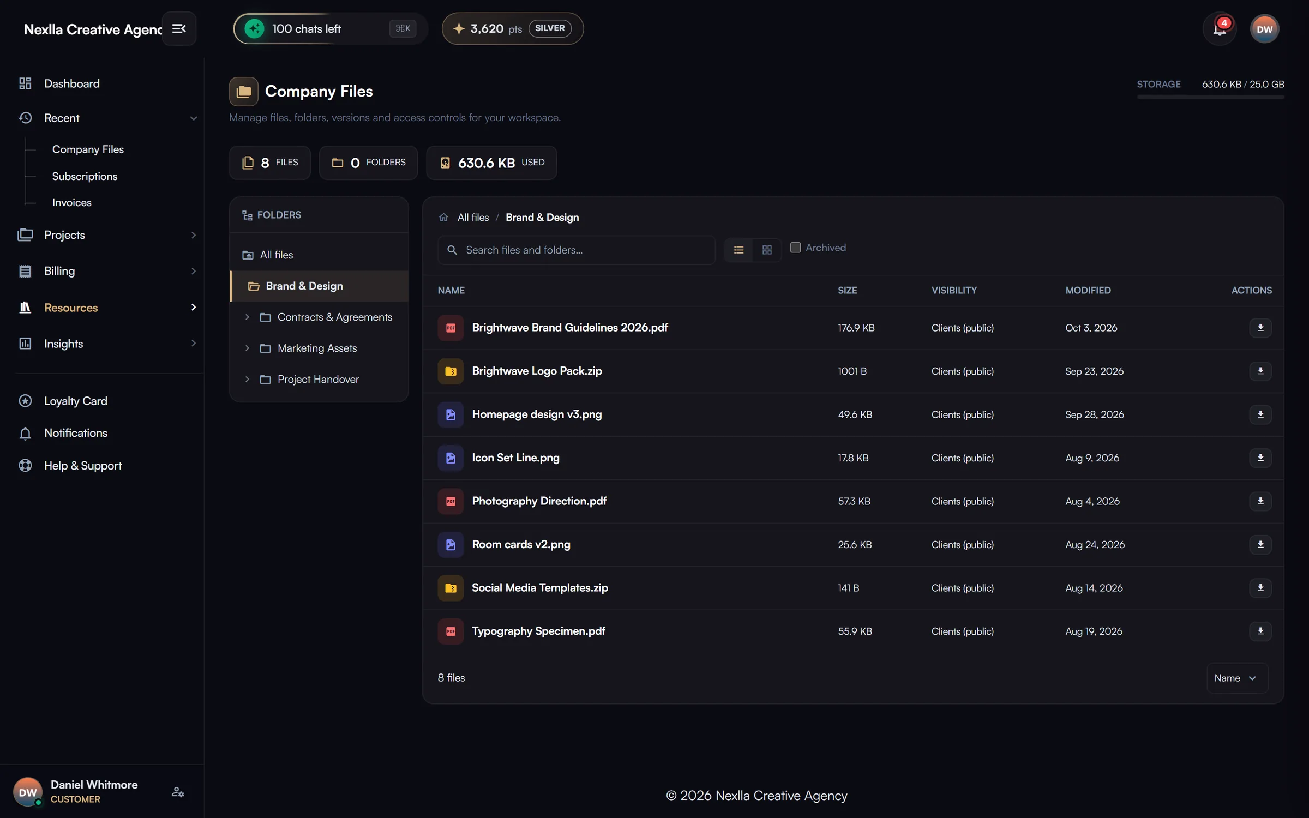The height and width of the screenshot is (818, 1309).
Task: Click All files in the breadcrumb
Action: pos(473,218)
